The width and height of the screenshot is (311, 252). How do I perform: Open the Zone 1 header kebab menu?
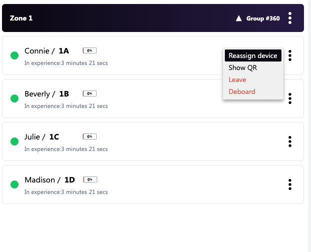click(290, 18)
